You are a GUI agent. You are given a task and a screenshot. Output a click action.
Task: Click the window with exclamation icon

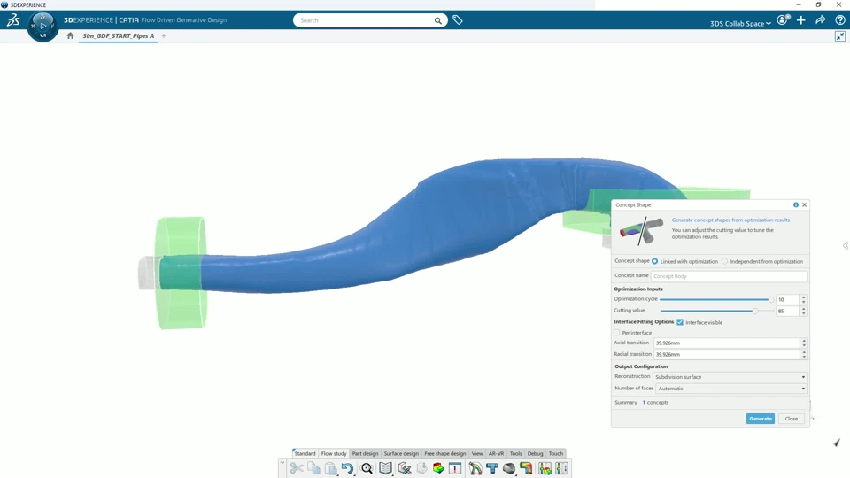point(455,468)
